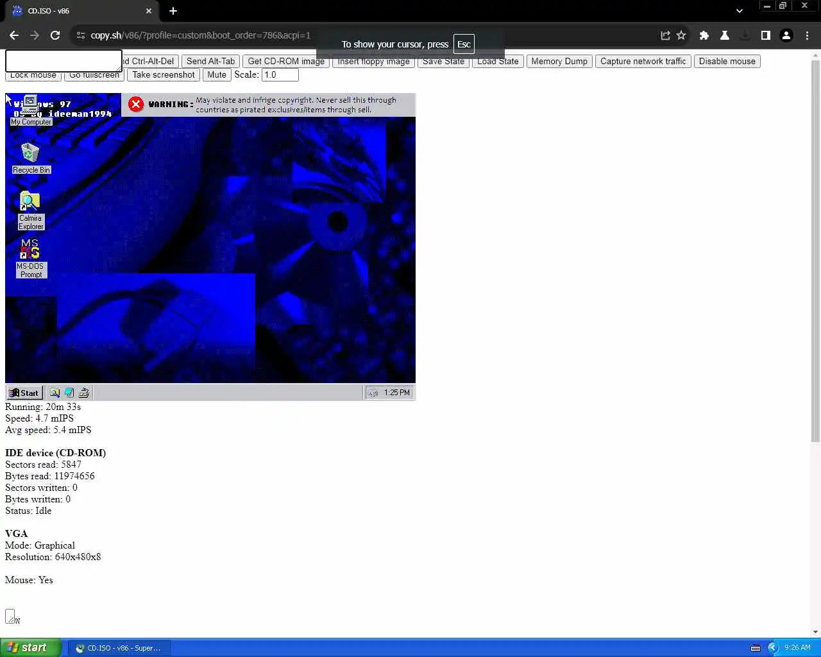Reload the v86 page
Image resolution: width=821 pixels, height=657 pixels.
coord(55,35)
